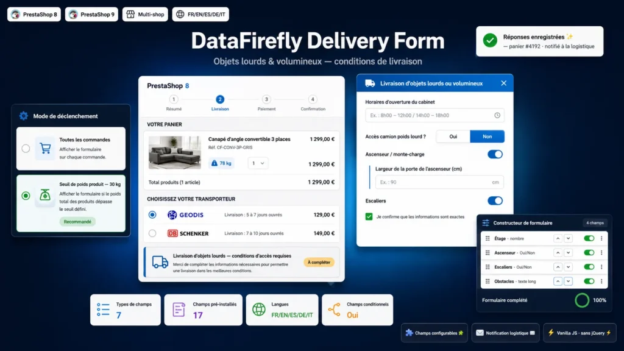Click the gear icon beside Mode de déclenchement
The height and width of the screenshot is (351, 624).
[24, 116]
